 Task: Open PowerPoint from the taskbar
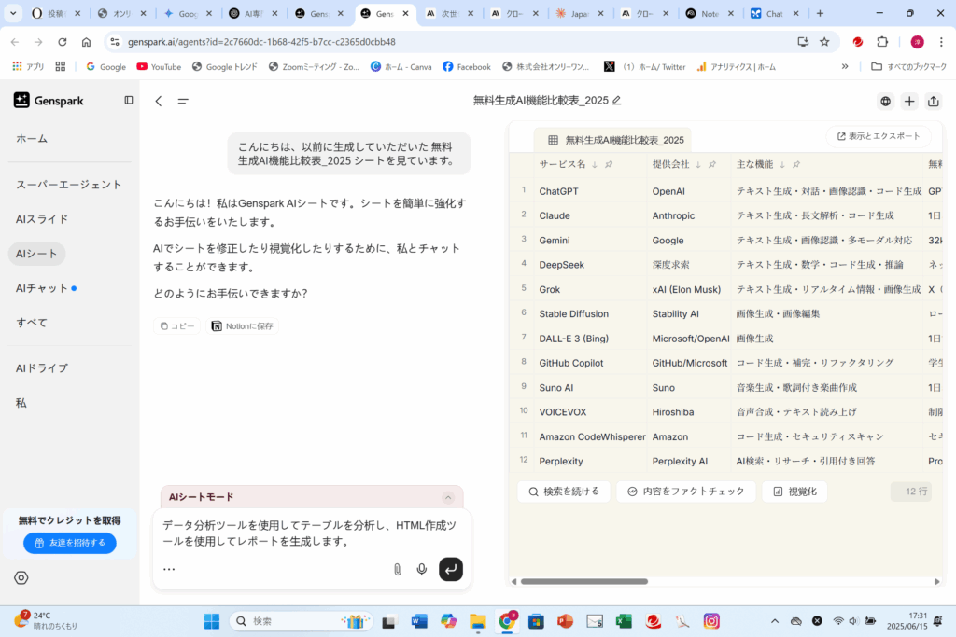point(565,621)
